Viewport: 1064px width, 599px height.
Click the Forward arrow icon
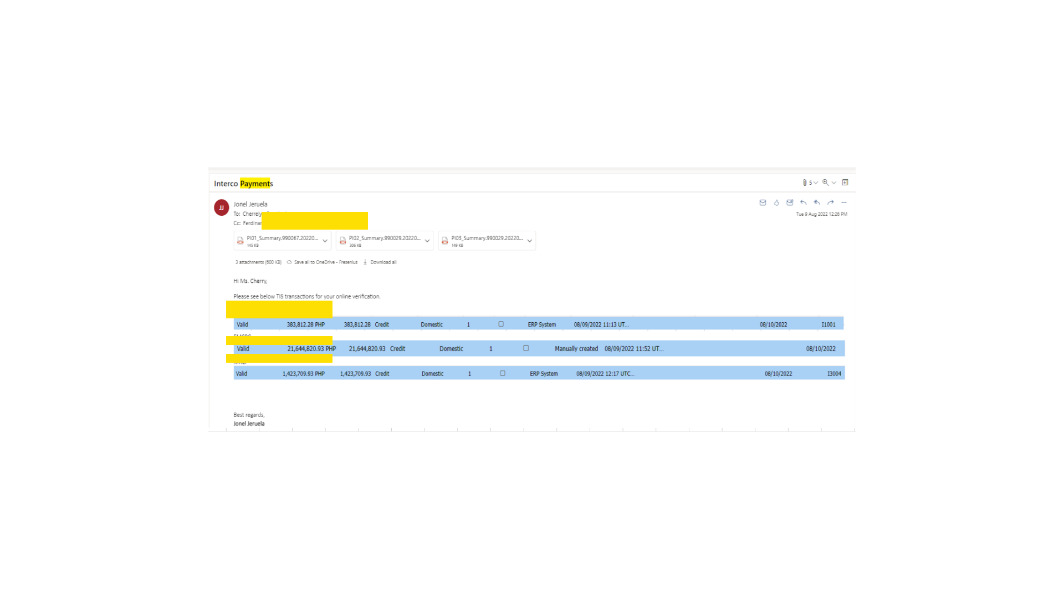point(830,202)
